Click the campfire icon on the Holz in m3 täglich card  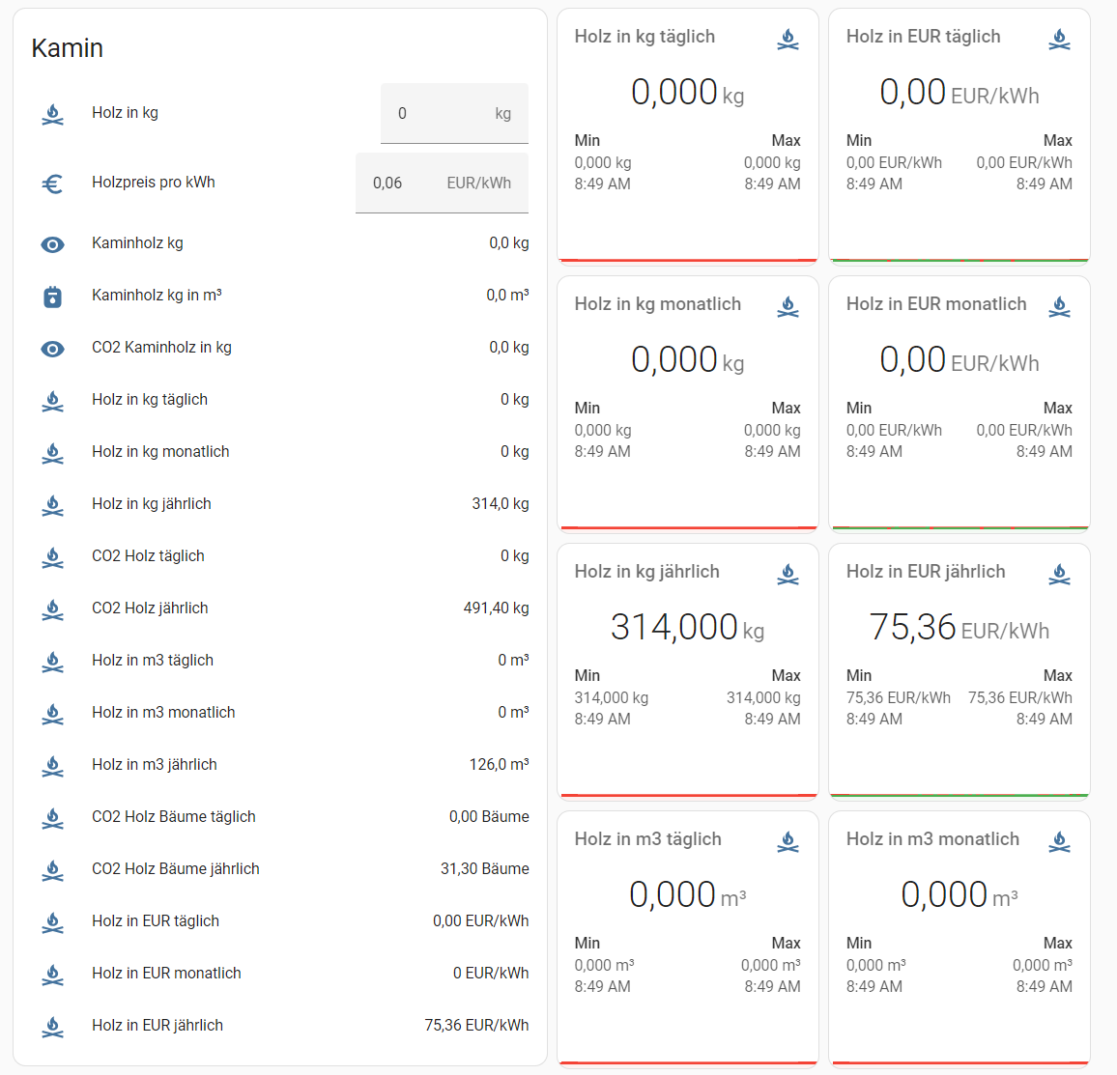[x=788, y=841]
